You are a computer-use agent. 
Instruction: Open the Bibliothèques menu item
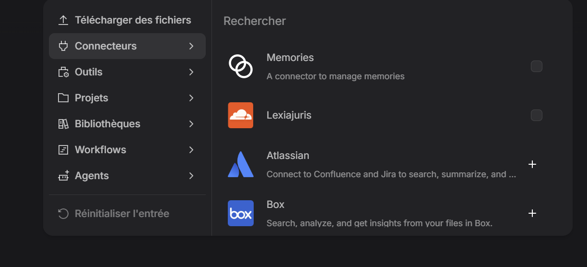(x=127, y=124)
